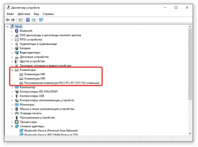Select the second Клавиатура HID device

[35, 78]
